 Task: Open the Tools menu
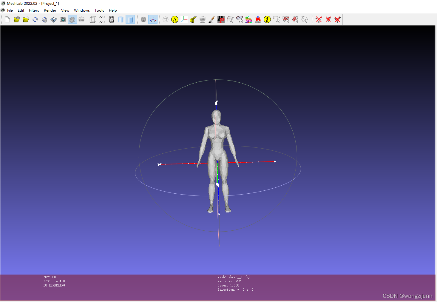point(99,10)
